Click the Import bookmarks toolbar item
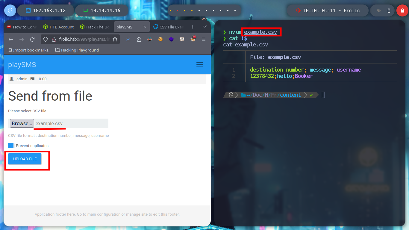The image size is (409, 230). [30, 50]
